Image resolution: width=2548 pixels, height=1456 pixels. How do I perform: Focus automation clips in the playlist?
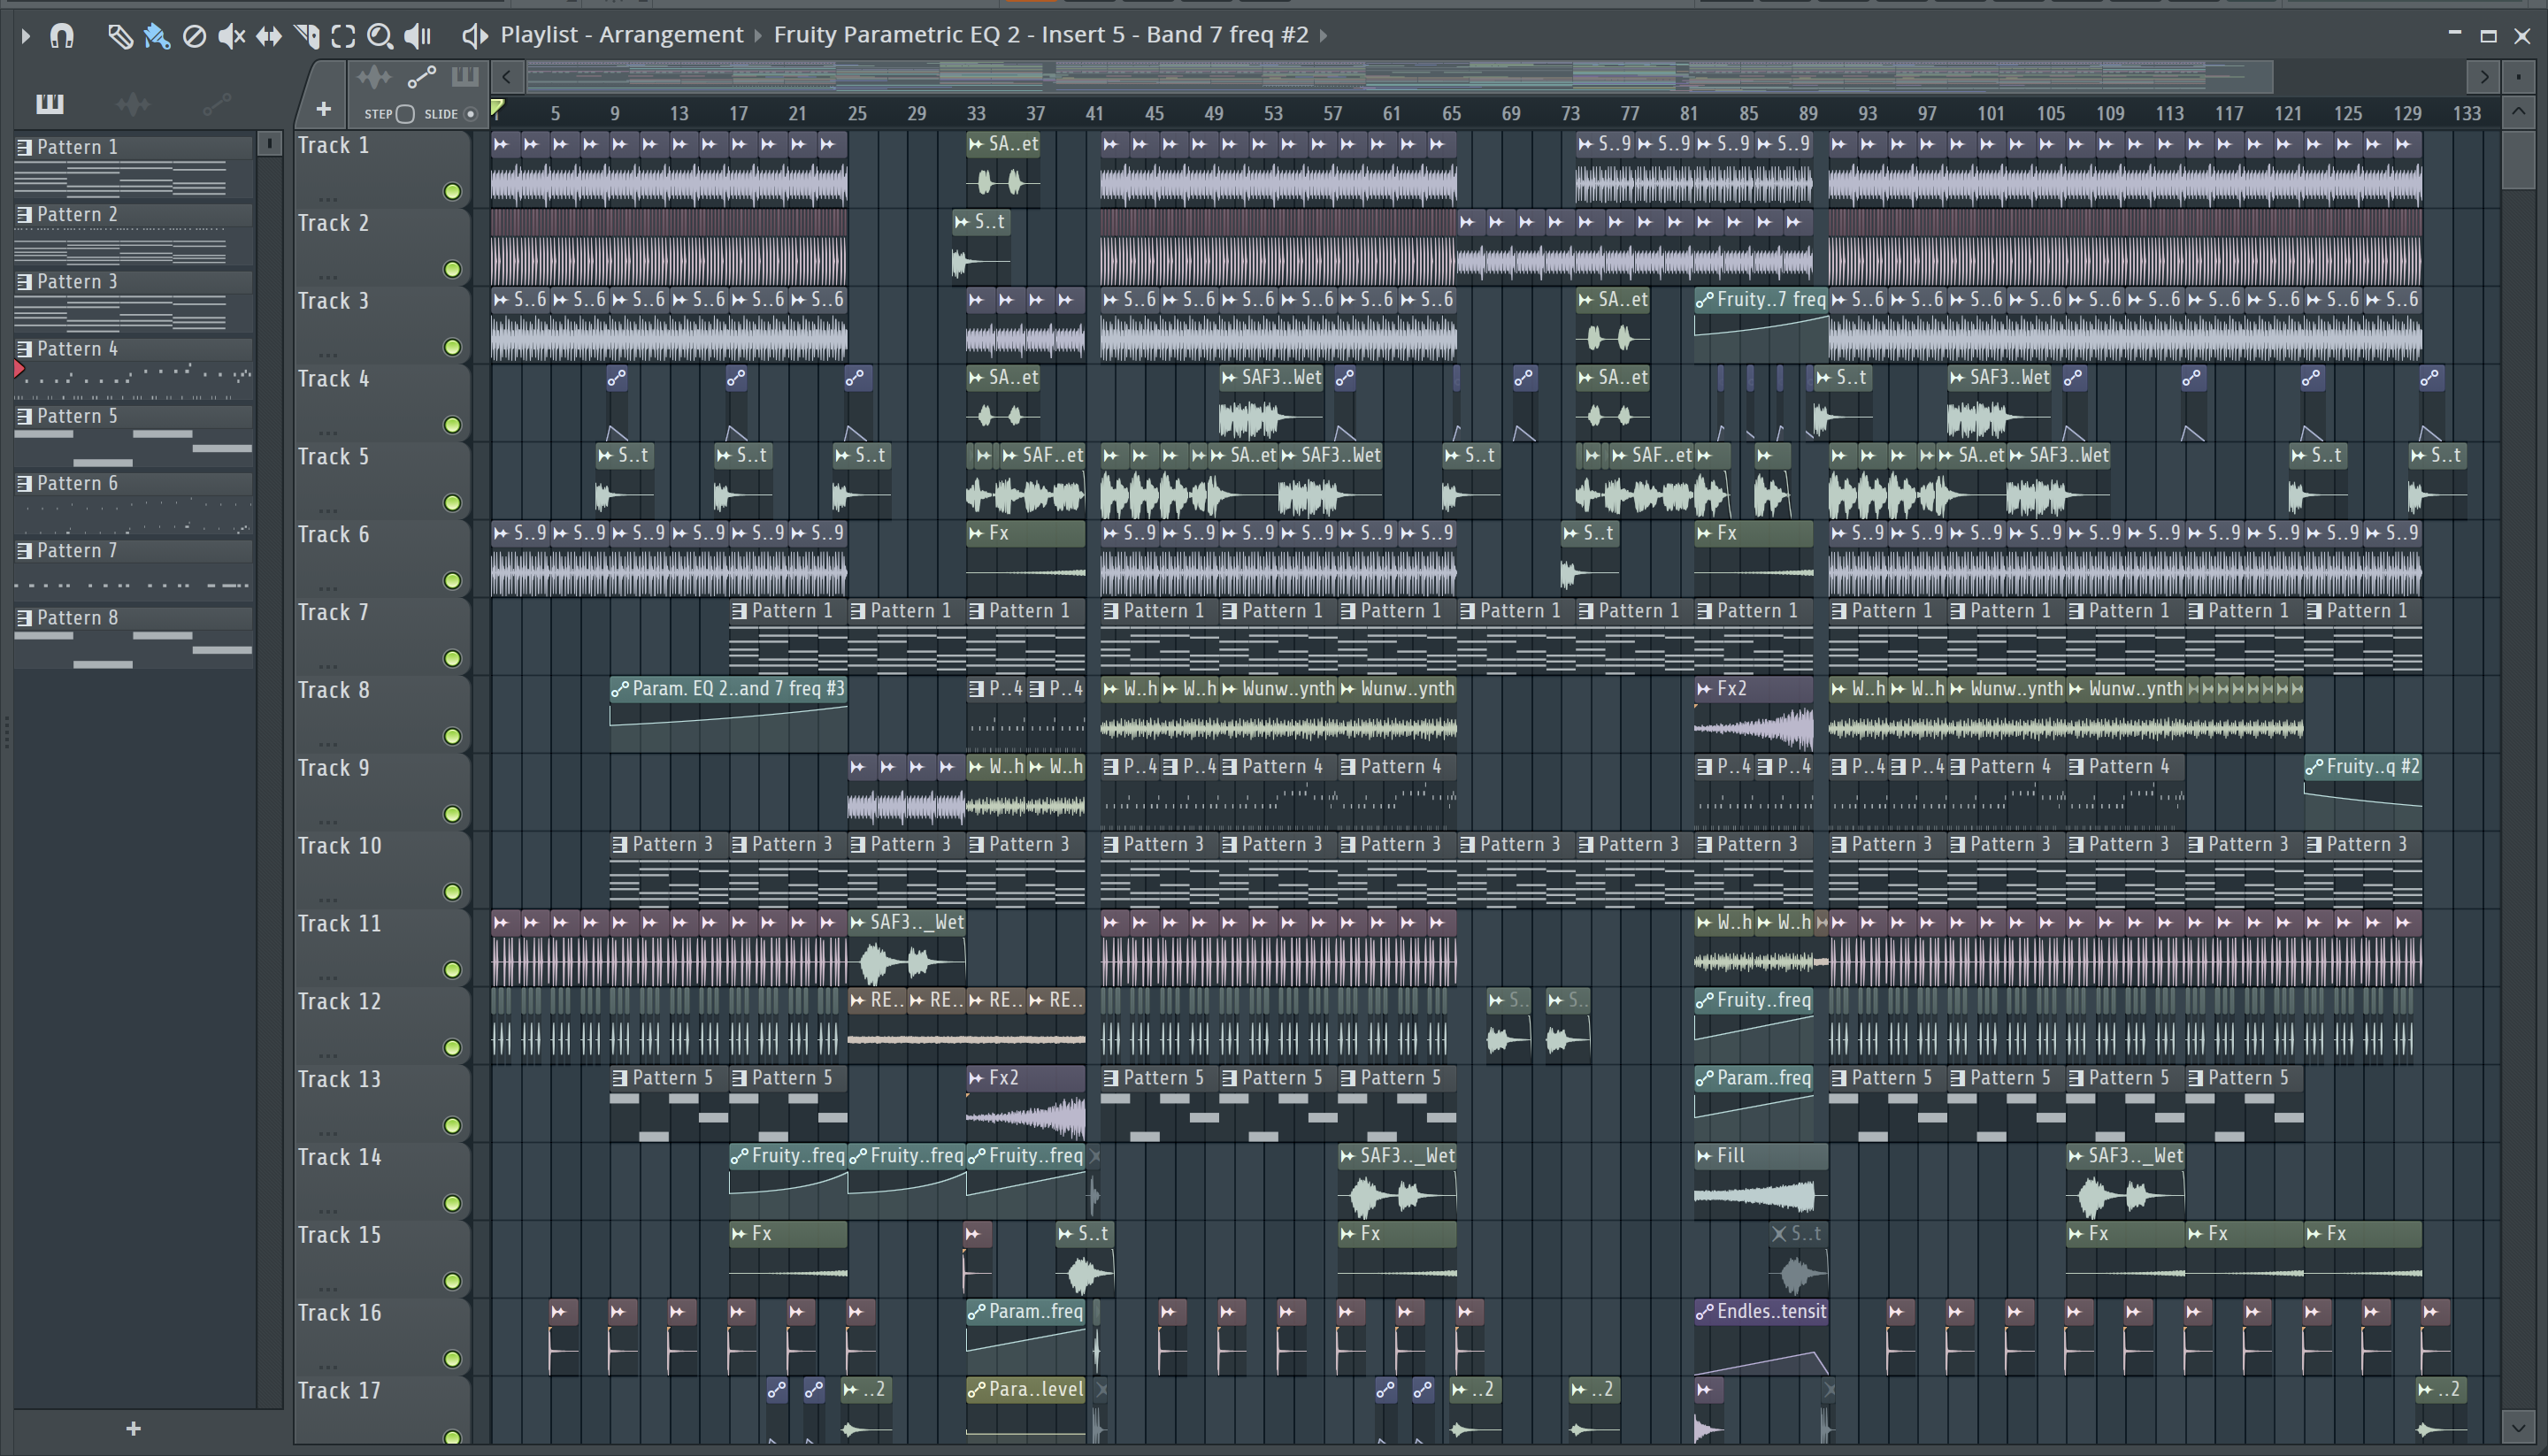[x=421, y=77]
